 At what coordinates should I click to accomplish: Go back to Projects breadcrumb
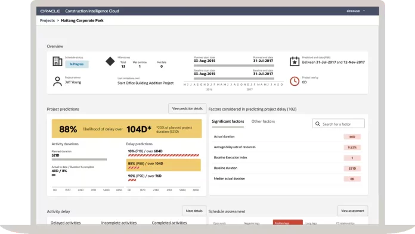[x=47, y=21]
